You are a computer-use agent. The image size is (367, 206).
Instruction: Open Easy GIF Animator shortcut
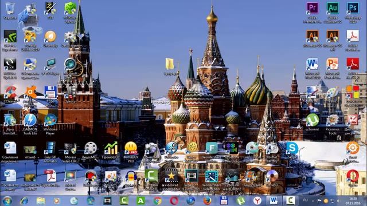50,152
